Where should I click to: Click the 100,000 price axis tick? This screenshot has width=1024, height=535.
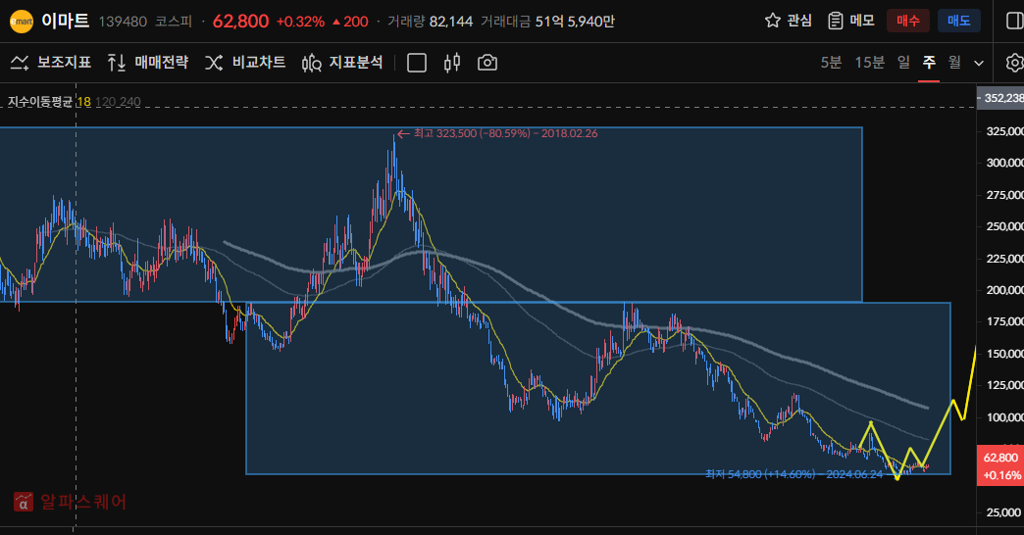1004,416
